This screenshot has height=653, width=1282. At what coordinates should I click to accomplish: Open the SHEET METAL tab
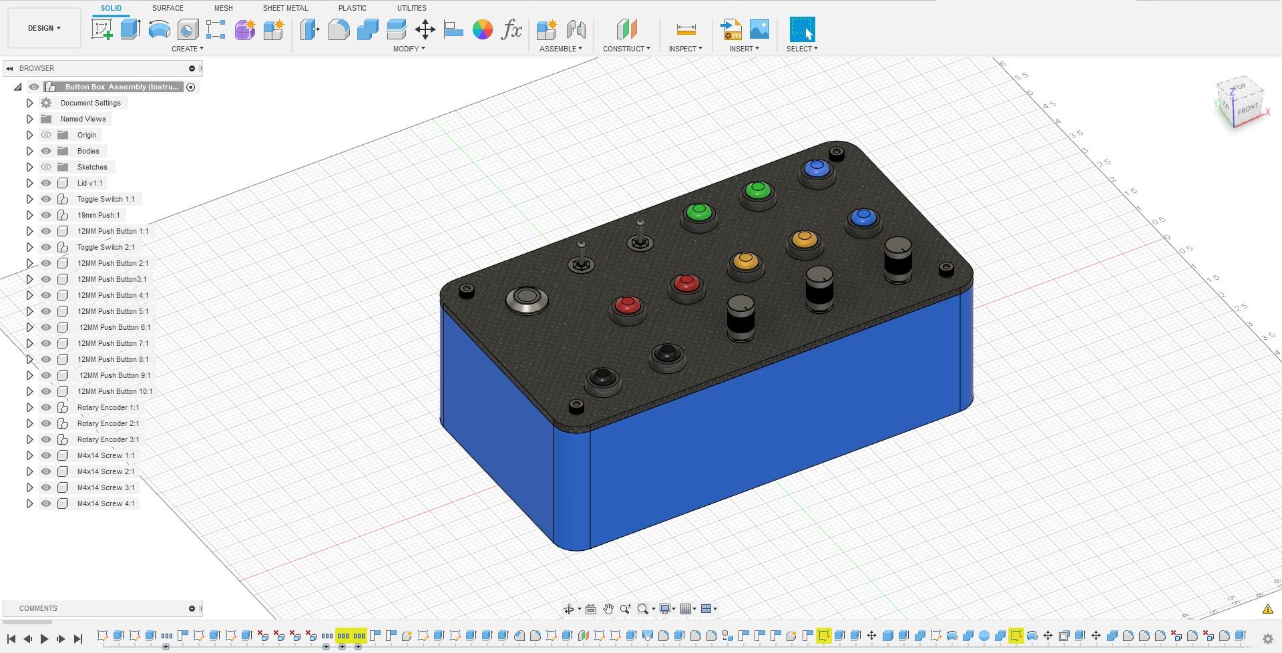tap(285, 8)
